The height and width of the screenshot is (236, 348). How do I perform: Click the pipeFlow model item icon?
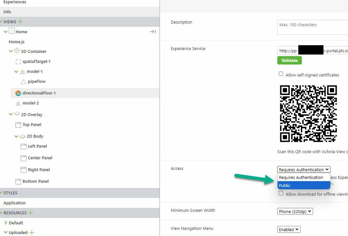tap(23, 82)
